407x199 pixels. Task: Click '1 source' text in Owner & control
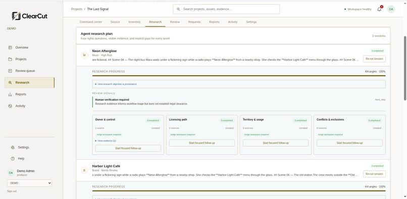[99, 128]
